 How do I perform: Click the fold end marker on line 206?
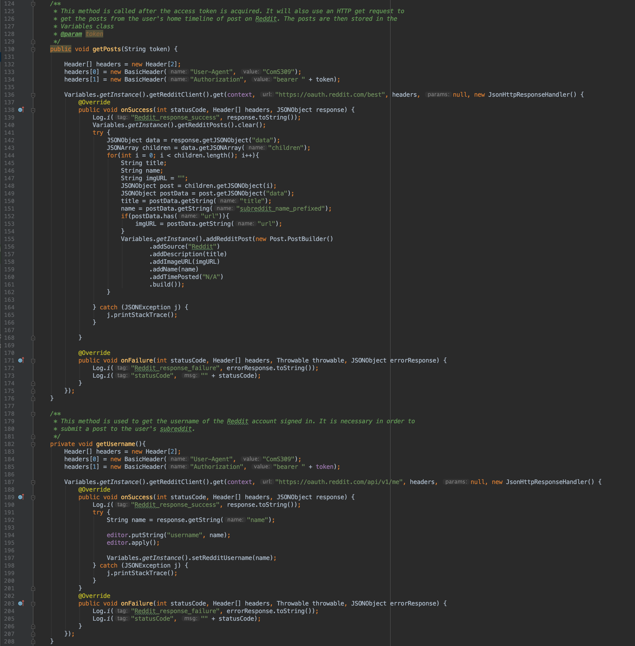(x=33, y=626)
